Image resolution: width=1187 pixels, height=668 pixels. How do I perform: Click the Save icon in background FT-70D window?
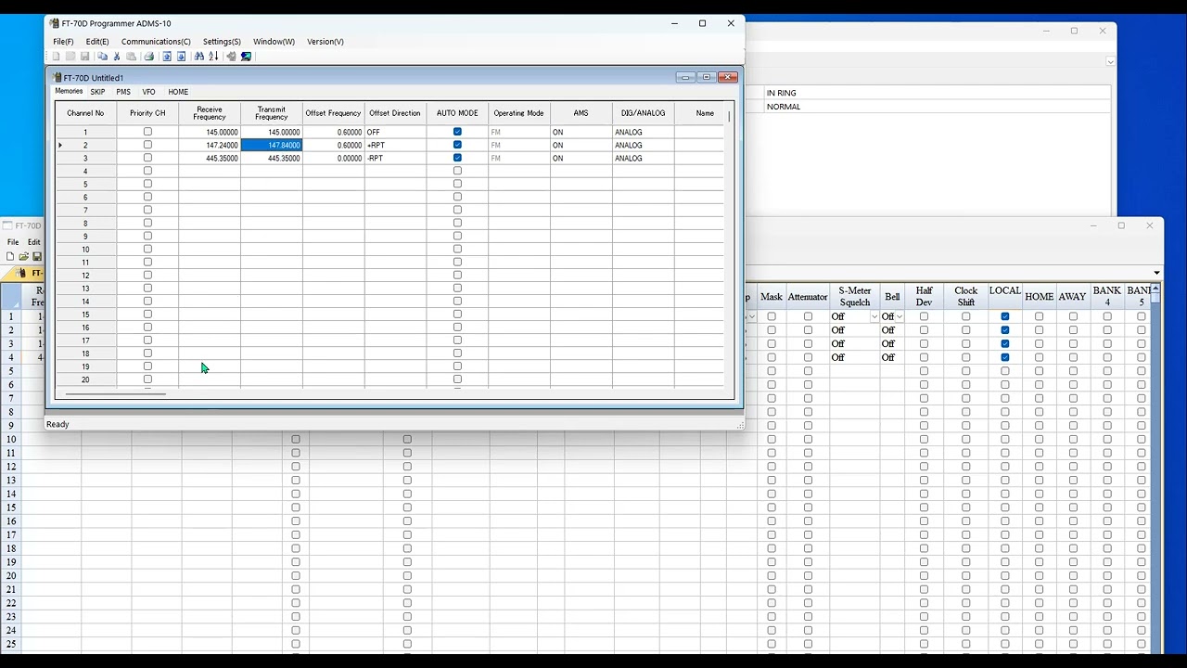37,257
